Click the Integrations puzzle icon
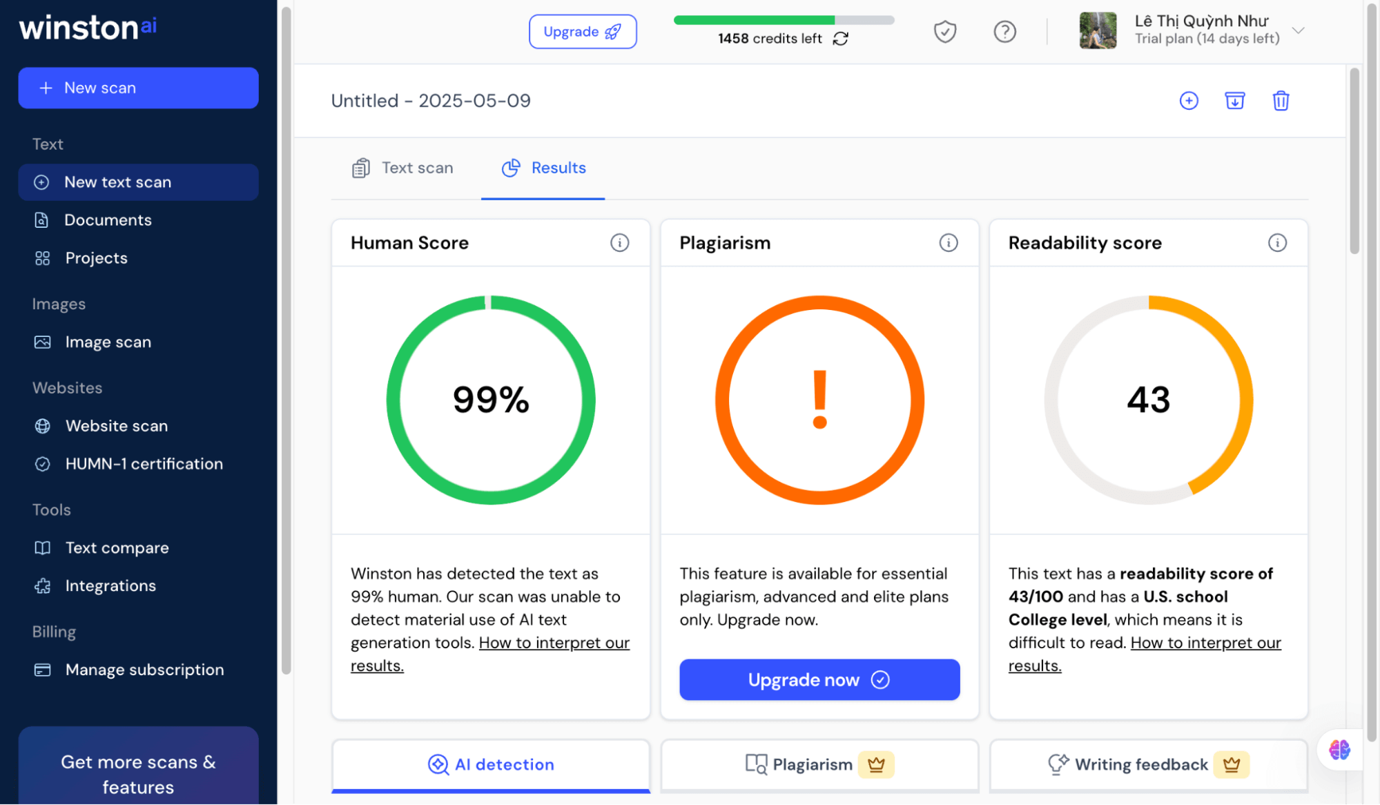The width and height of the screenshot is (1380, 805). tap(42, 586)
